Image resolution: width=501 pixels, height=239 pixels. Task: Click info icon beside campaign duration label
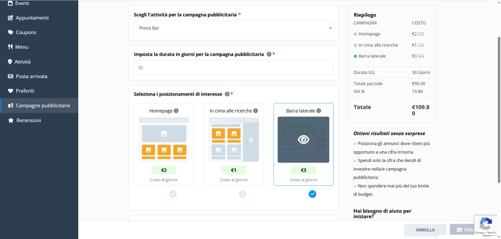tap(269, 55)
